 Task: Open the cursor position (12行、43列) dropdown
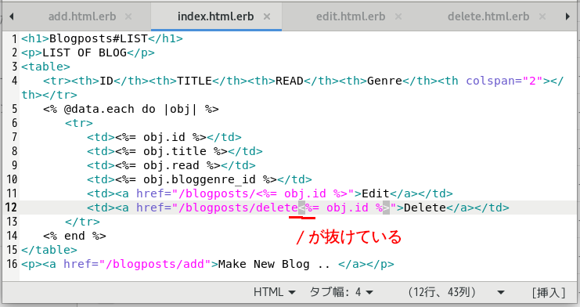pos(456,292)
